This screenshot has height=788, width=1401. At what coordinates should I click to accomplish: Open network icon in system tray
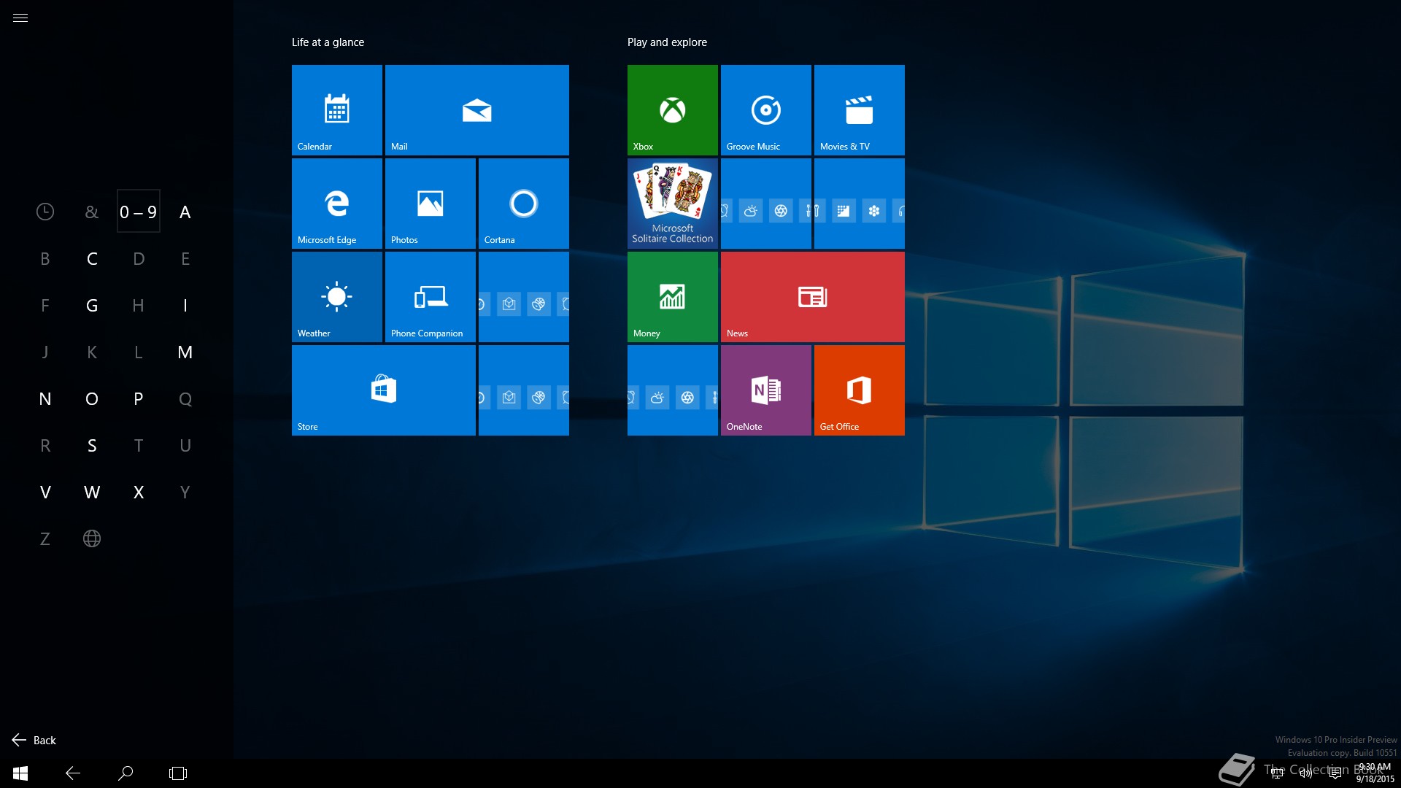[x=1277, y=773]
